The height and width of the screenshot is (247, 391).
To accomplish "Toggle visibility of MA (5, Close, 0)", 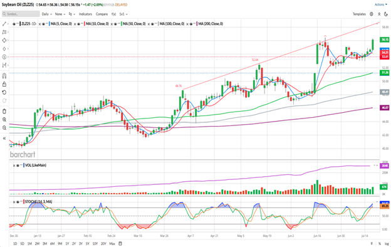I will pos(43,24).
